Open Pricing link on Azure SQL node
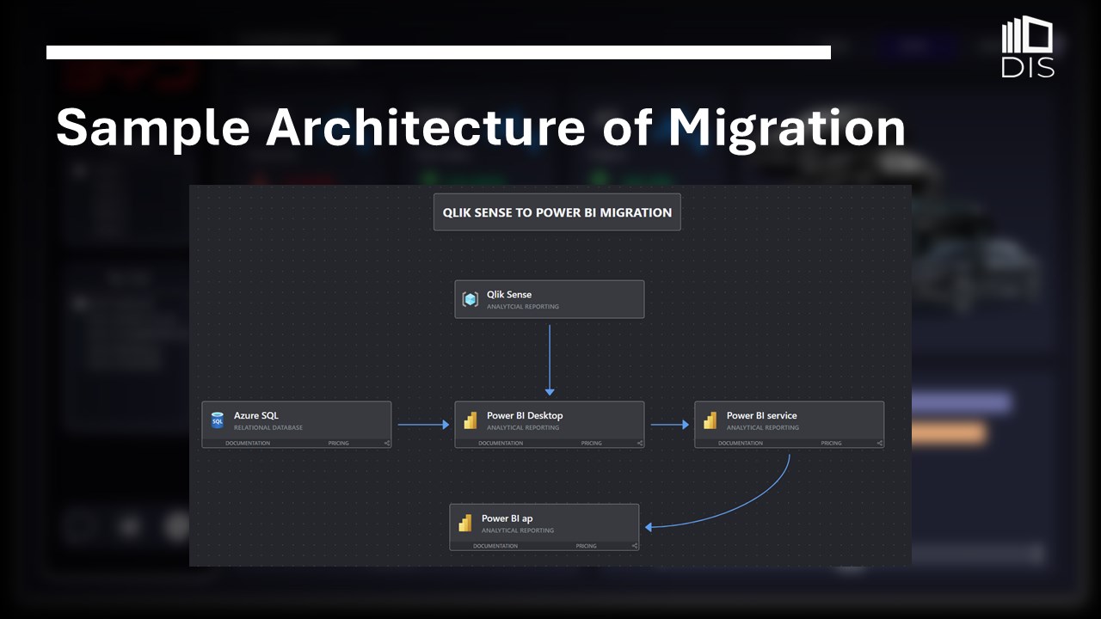 (338, 444)
